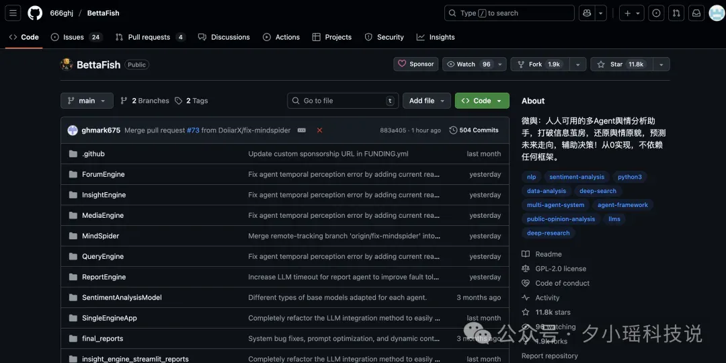The width and height of the screenshot is (726, 363).
Task: Switch to the Insights tab
Action: pos(436,37)
